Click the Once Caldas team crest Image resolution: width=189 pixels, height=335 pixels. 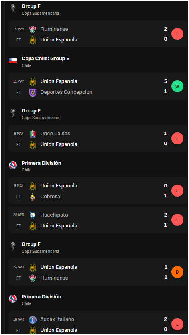point(33,134)
